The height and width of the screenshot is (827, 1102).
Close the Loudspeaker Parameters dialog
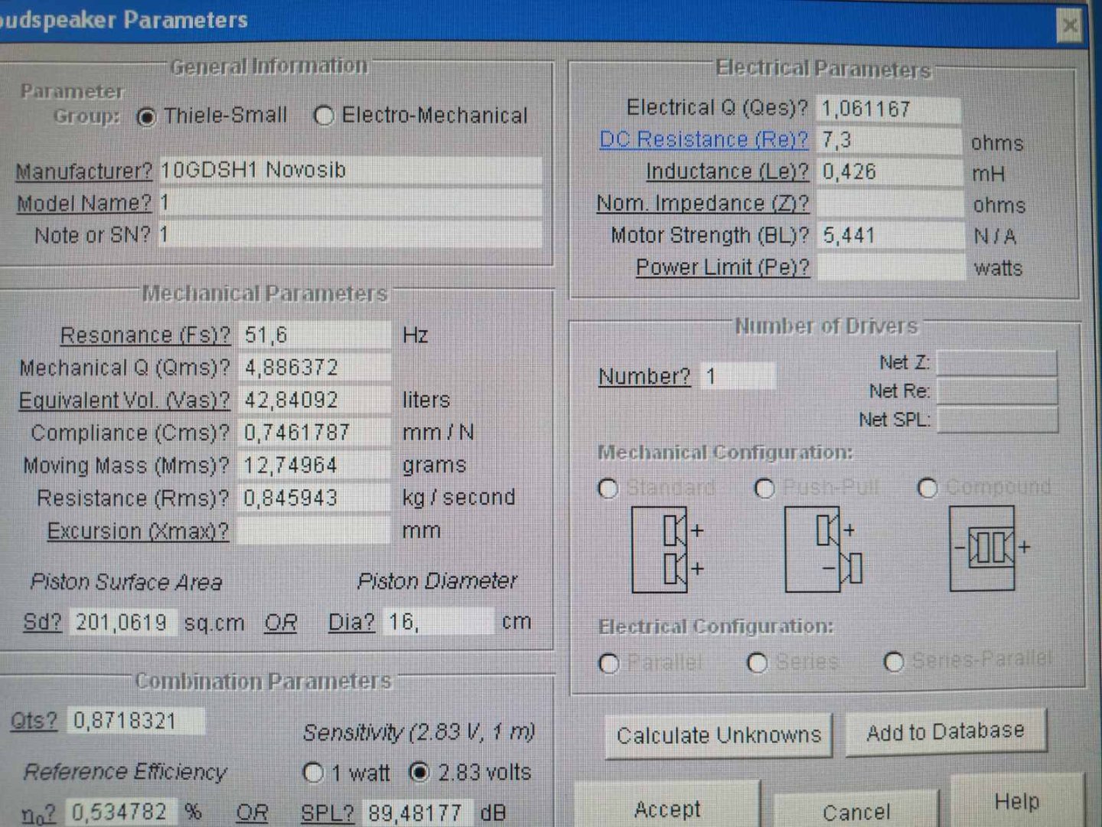coord(1069,27)
